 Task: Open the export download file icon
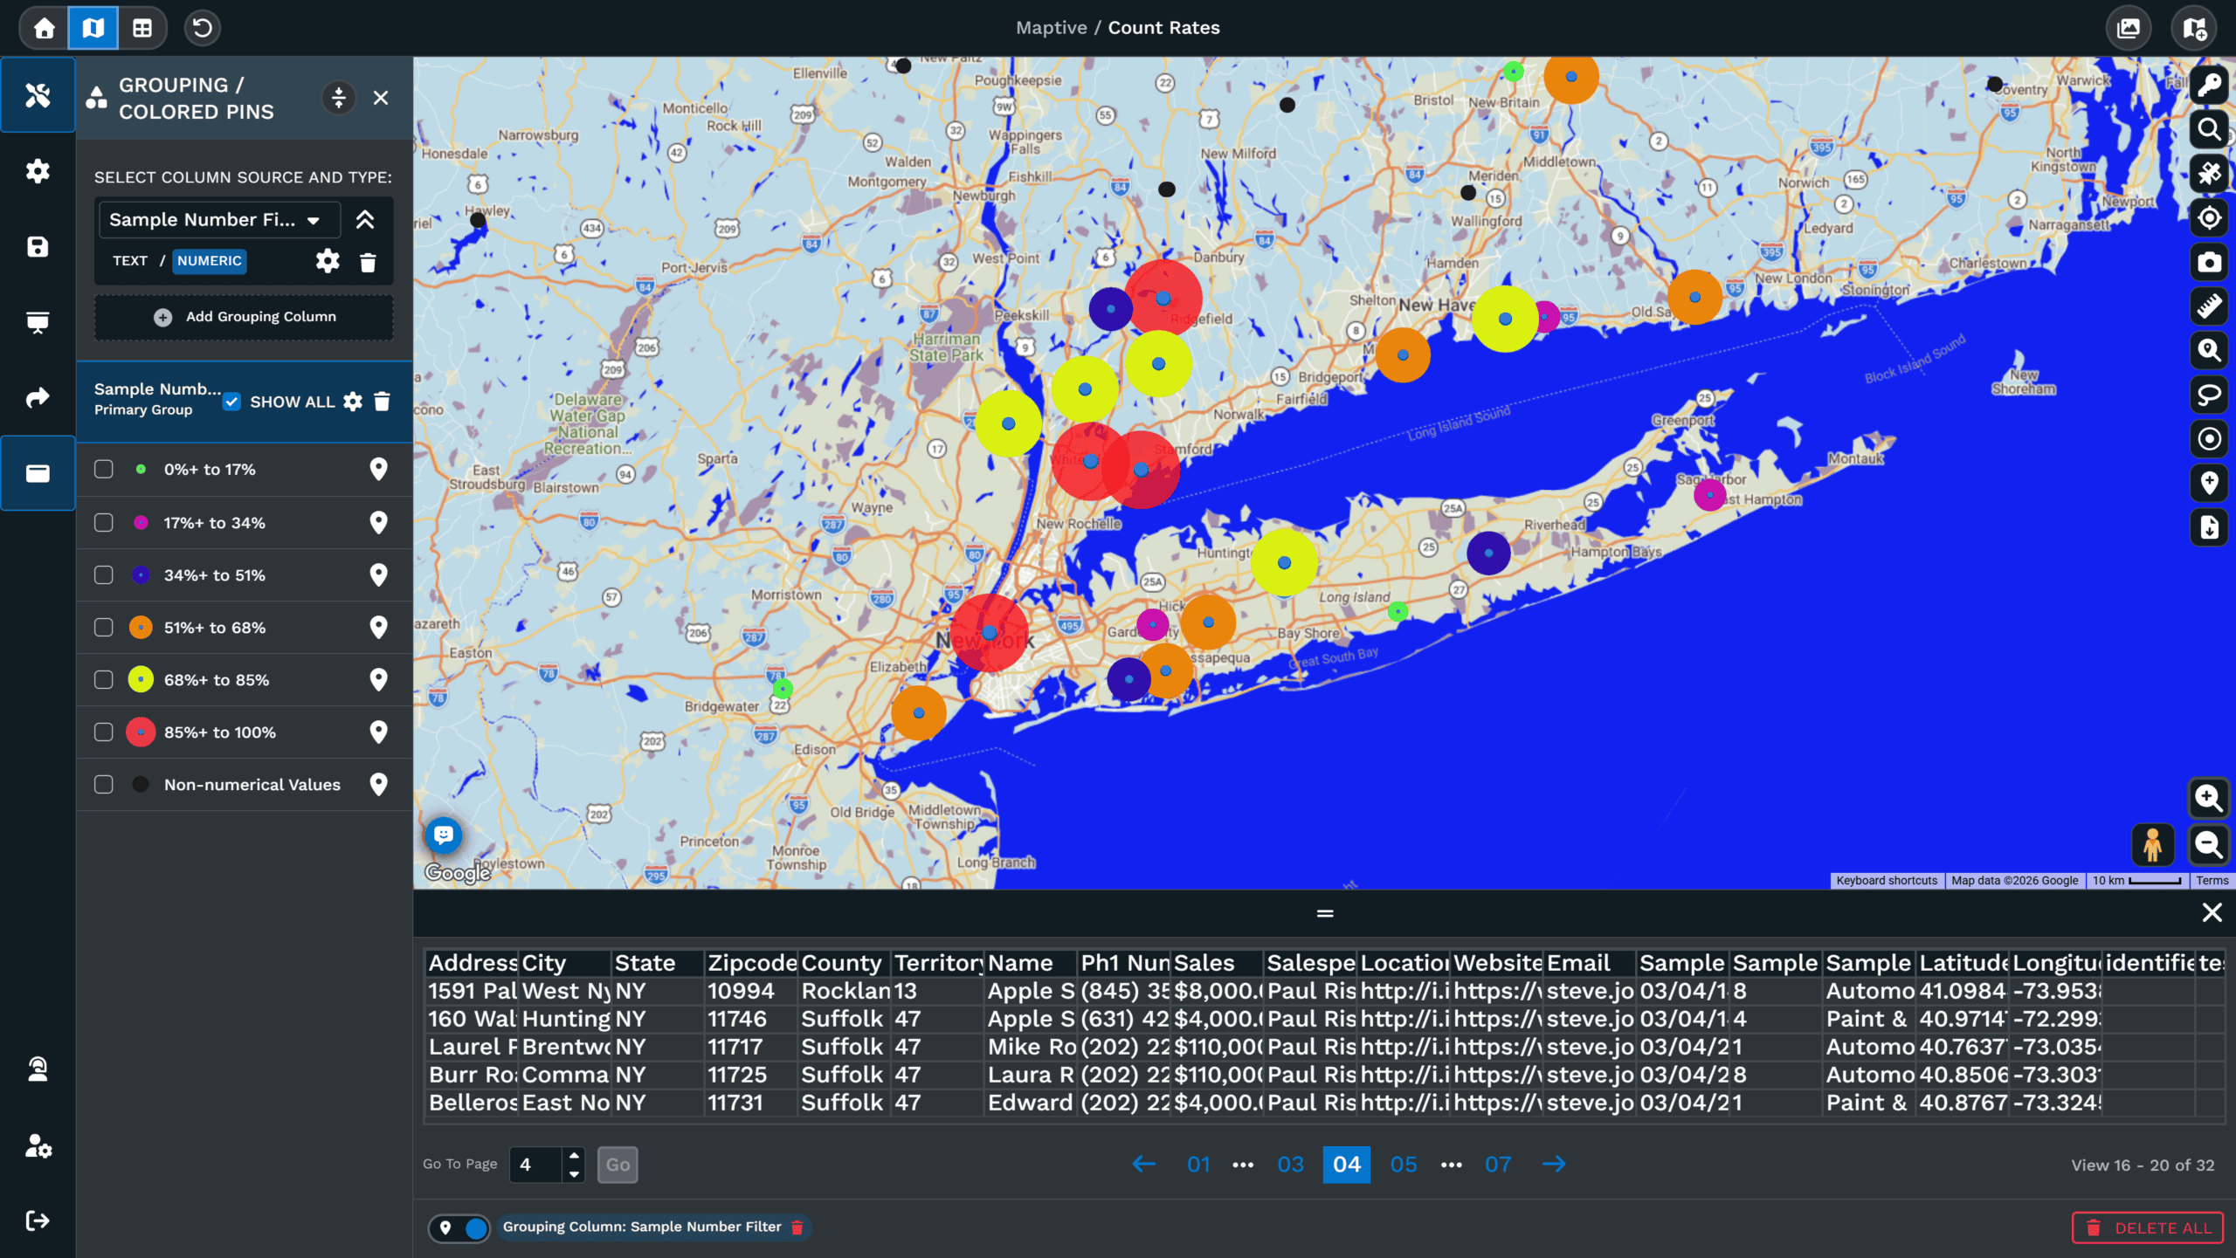[x=2209, y=527]
